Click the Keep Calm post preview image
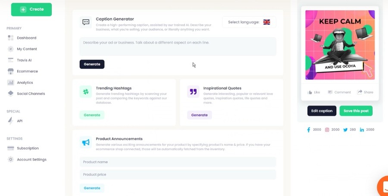388x196 pixels. (x=340, y=45)
